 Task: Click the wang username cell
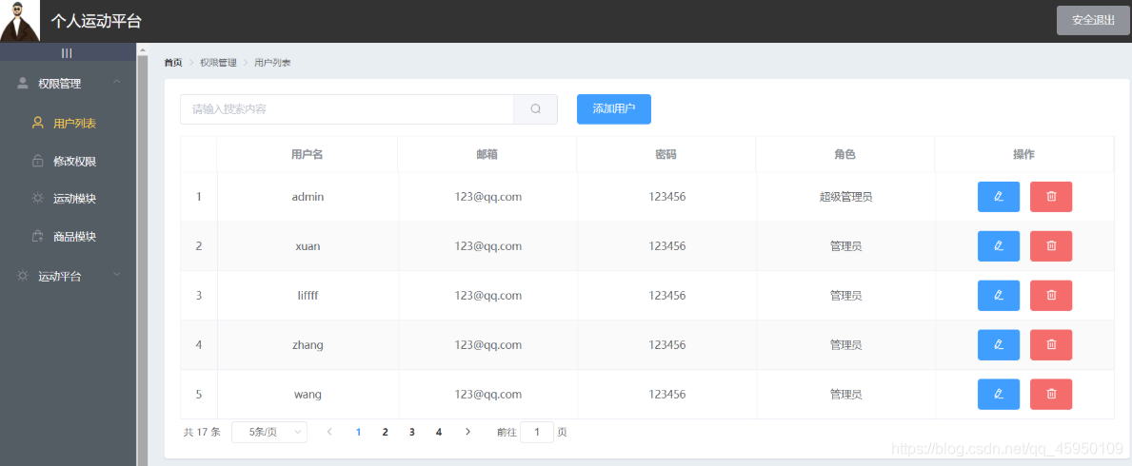[308, 394]
